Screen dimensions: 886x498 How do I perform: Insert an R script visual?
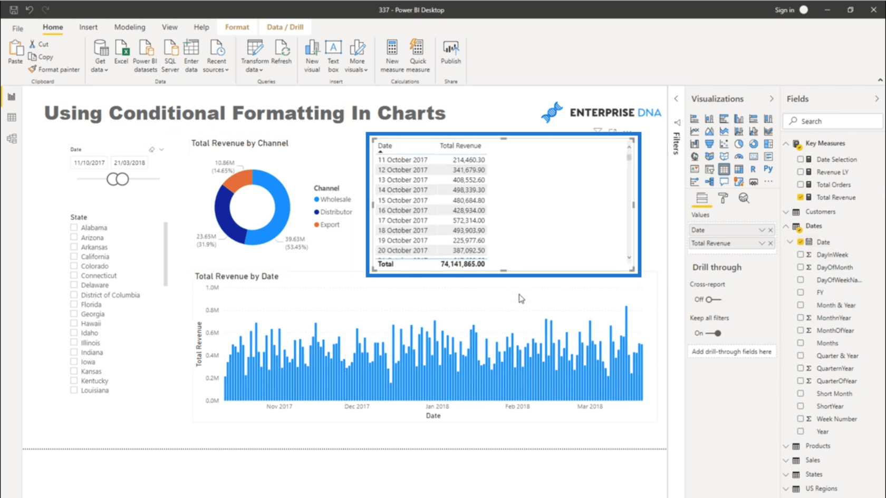pos(753,169)
